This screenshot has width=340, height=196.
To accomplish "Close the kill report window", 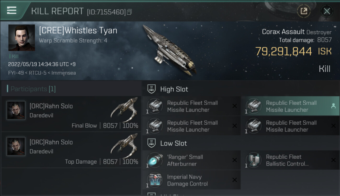I will pos(327,11).
